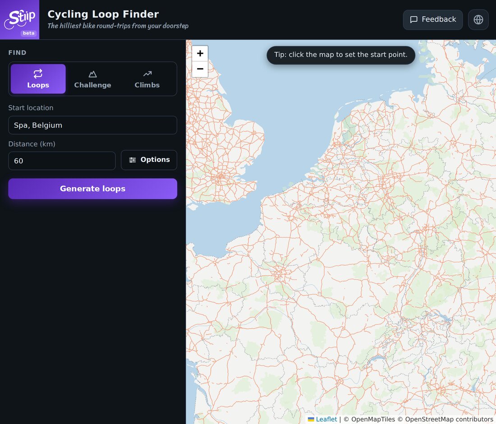496x424 pixels.
Task: Open the language globe menu
Action: point(478,19)
